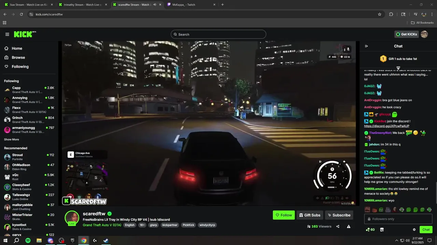Click the KICK logo
The height and width of the screenshot is (245, 437).
coord(25,34)
